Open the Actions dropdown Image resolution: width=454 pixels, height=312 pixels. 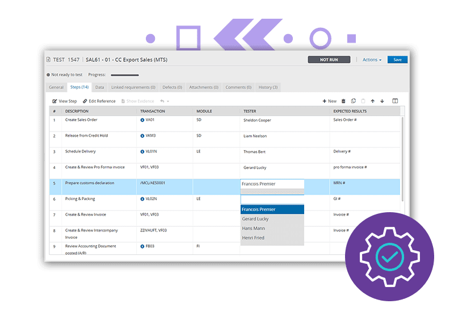click(x=372, y=60)
